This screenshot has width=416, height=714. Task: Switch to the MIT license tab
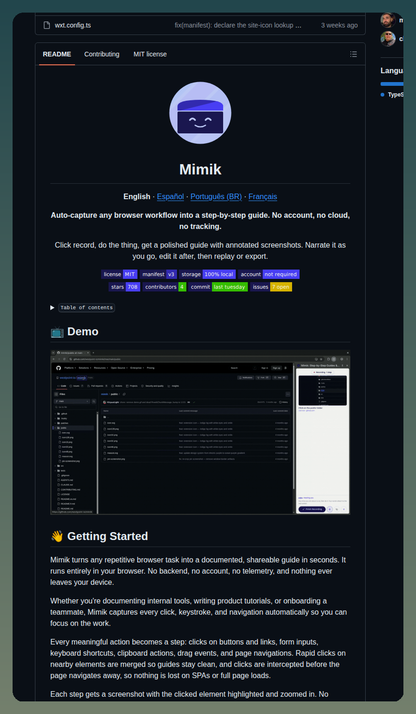point(150,54)
